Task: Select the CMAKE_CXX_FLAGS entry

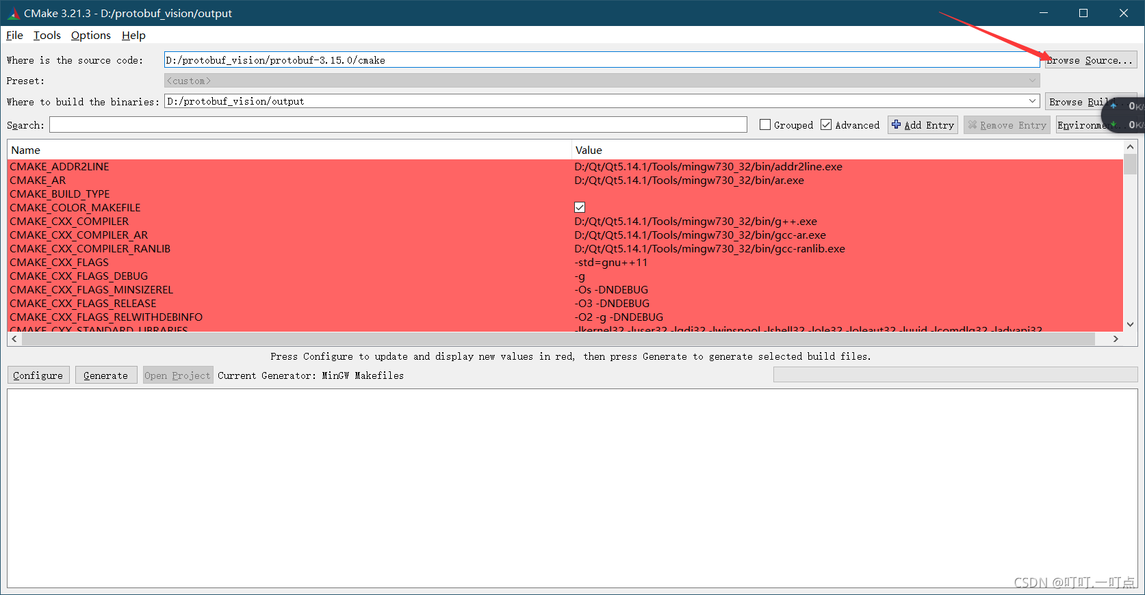Action: (59, 263)
